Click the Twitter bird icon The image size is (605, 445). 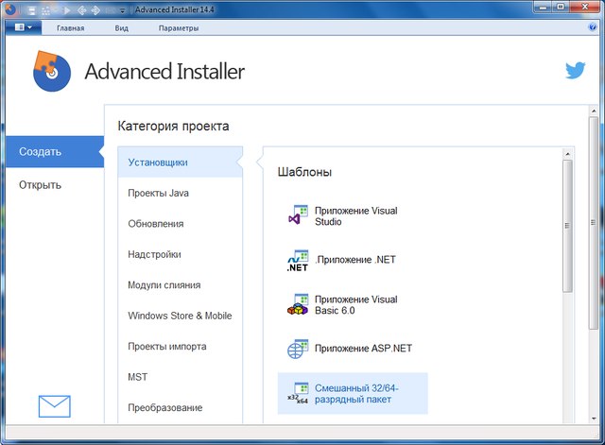pos(575,71)
